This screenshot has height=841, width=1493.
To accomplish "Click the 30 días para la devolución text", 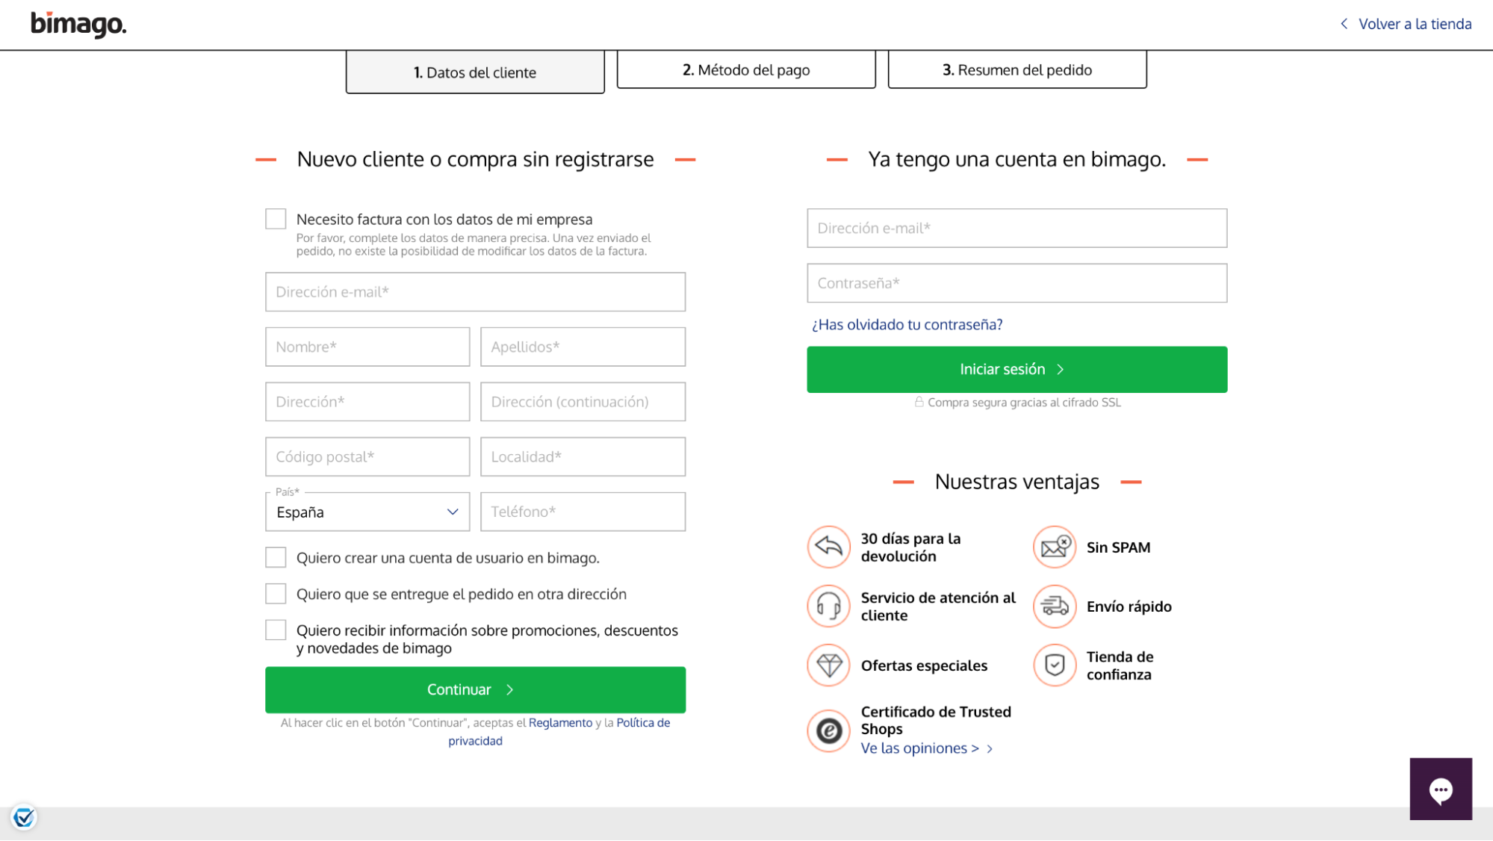I will tap(910, 547).
